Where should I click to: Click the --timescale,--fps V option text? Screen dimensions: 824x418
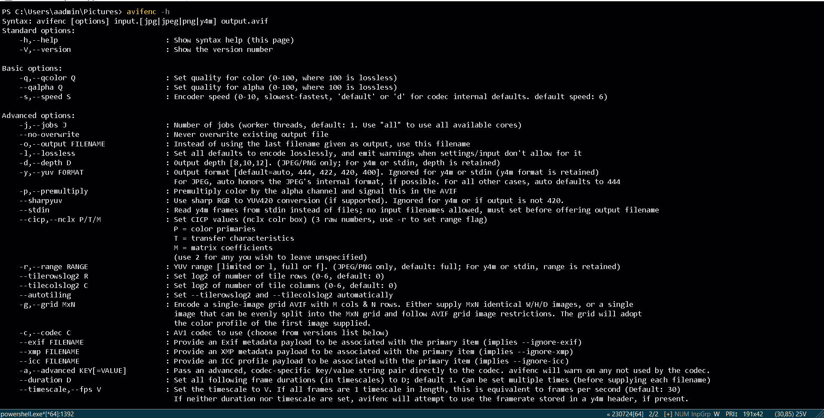coord(60,389)
